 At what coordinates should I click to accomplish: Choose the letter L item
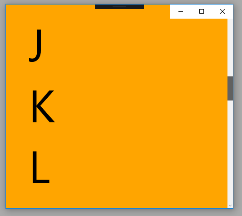[x=41, y=167]
